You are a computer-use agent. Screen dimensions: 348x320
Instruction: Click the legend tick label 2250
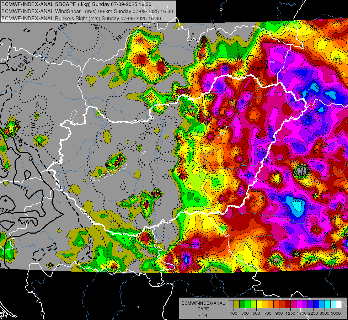tap(313, 313)
